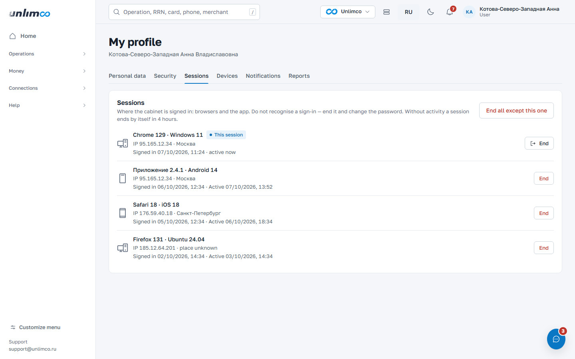Expand the Money sidebar menu
The image size is (575, 359).
click(48, 71)
